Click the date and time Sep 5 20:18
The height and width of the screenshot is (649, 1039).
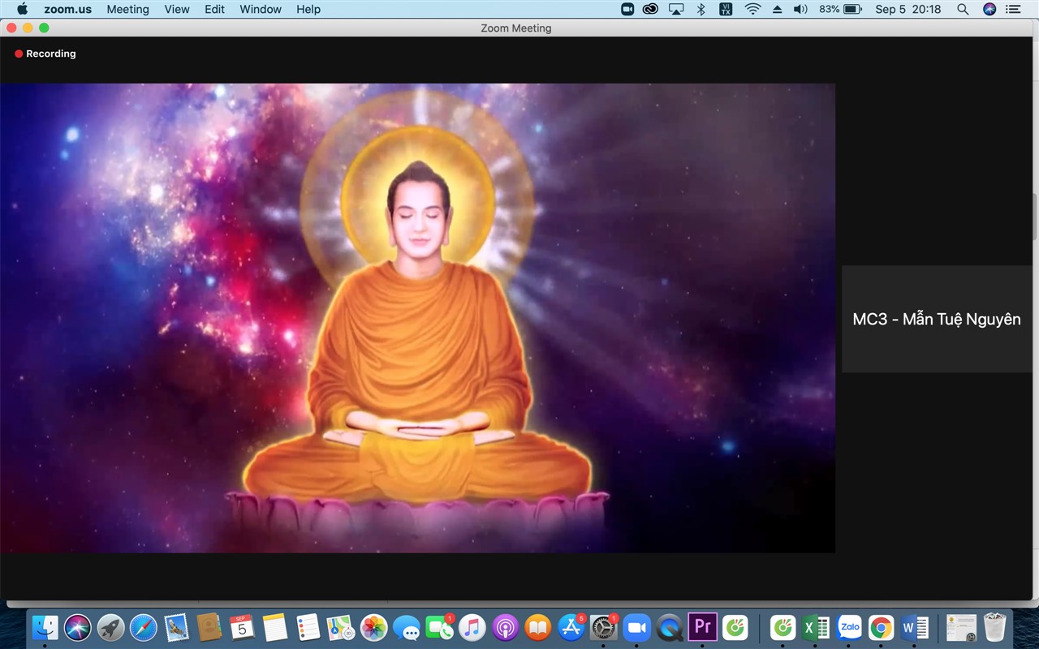tap(908, 9)
